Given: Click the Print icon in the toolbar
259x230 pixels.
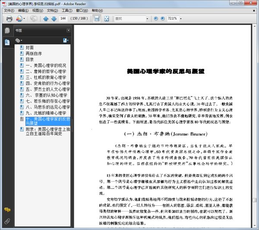Looking at the screenshot, I should pos(9,19).
